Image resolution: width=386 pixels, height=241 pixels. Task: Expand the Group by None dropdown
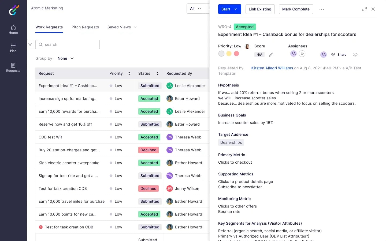65,58
